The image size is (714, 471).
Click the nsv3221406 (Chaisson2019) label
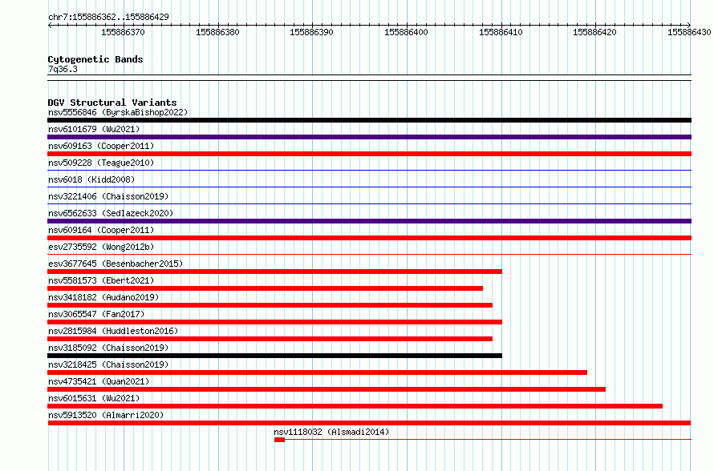[108, 196]
